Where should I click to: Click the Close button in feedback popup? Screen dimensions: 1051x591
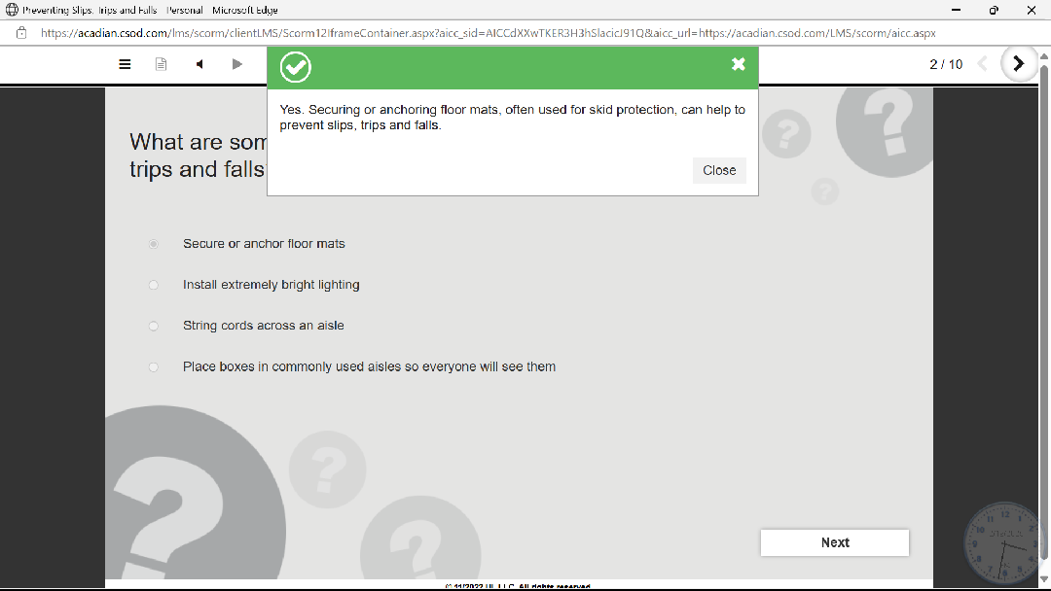(719, 170)
